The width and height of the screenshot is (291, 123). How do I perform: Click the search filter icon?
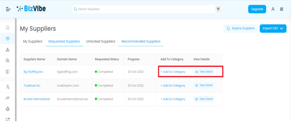click(218, 9)
